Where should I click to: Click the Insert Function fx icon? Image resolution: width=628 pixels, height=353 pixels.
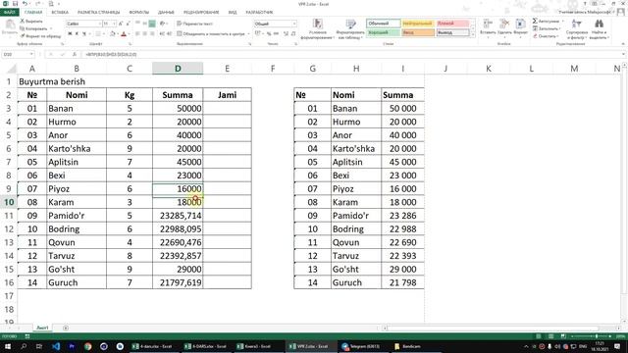tap(75, 54)
